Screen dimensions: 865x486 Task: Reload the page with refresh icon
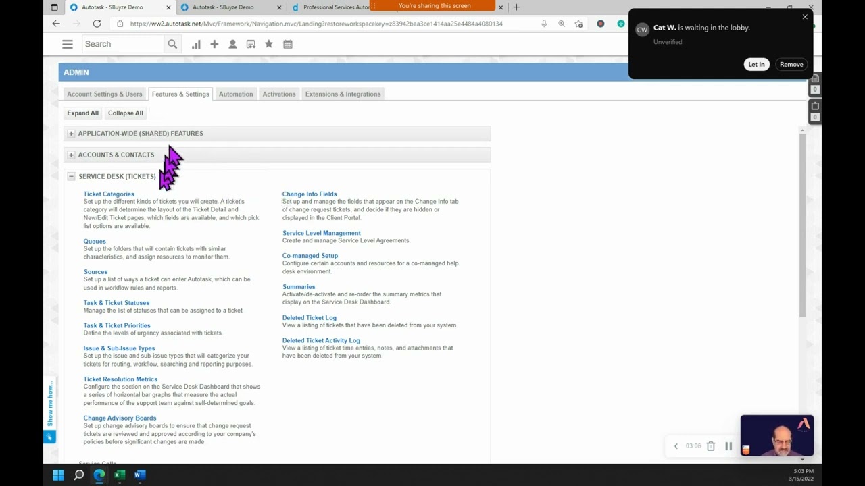[97, 24]
